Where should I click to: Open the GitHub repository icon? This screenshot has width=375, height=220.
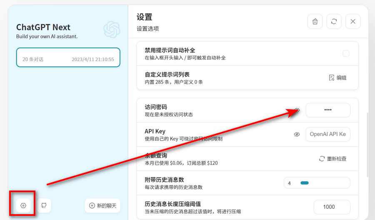(x=43, y=205)
